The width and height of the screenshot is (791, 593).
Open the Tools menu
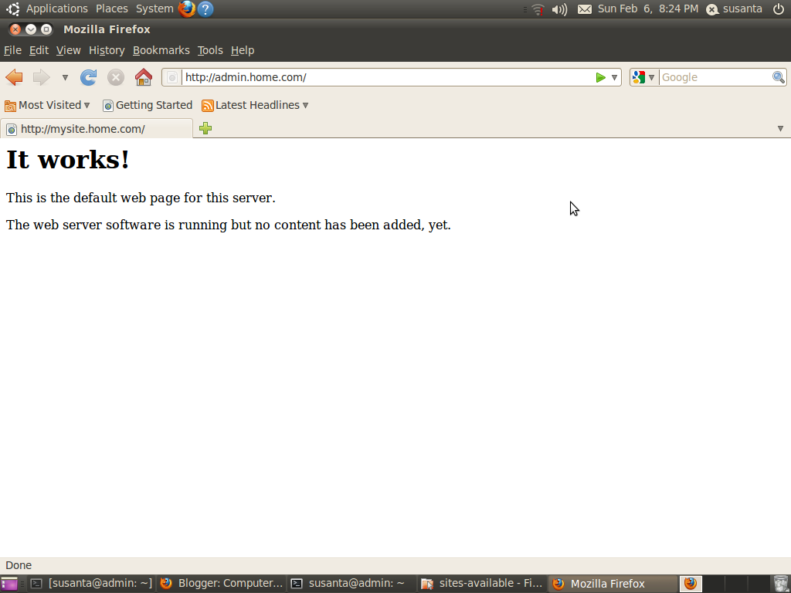pyautogui.click(x=209, y=49)
